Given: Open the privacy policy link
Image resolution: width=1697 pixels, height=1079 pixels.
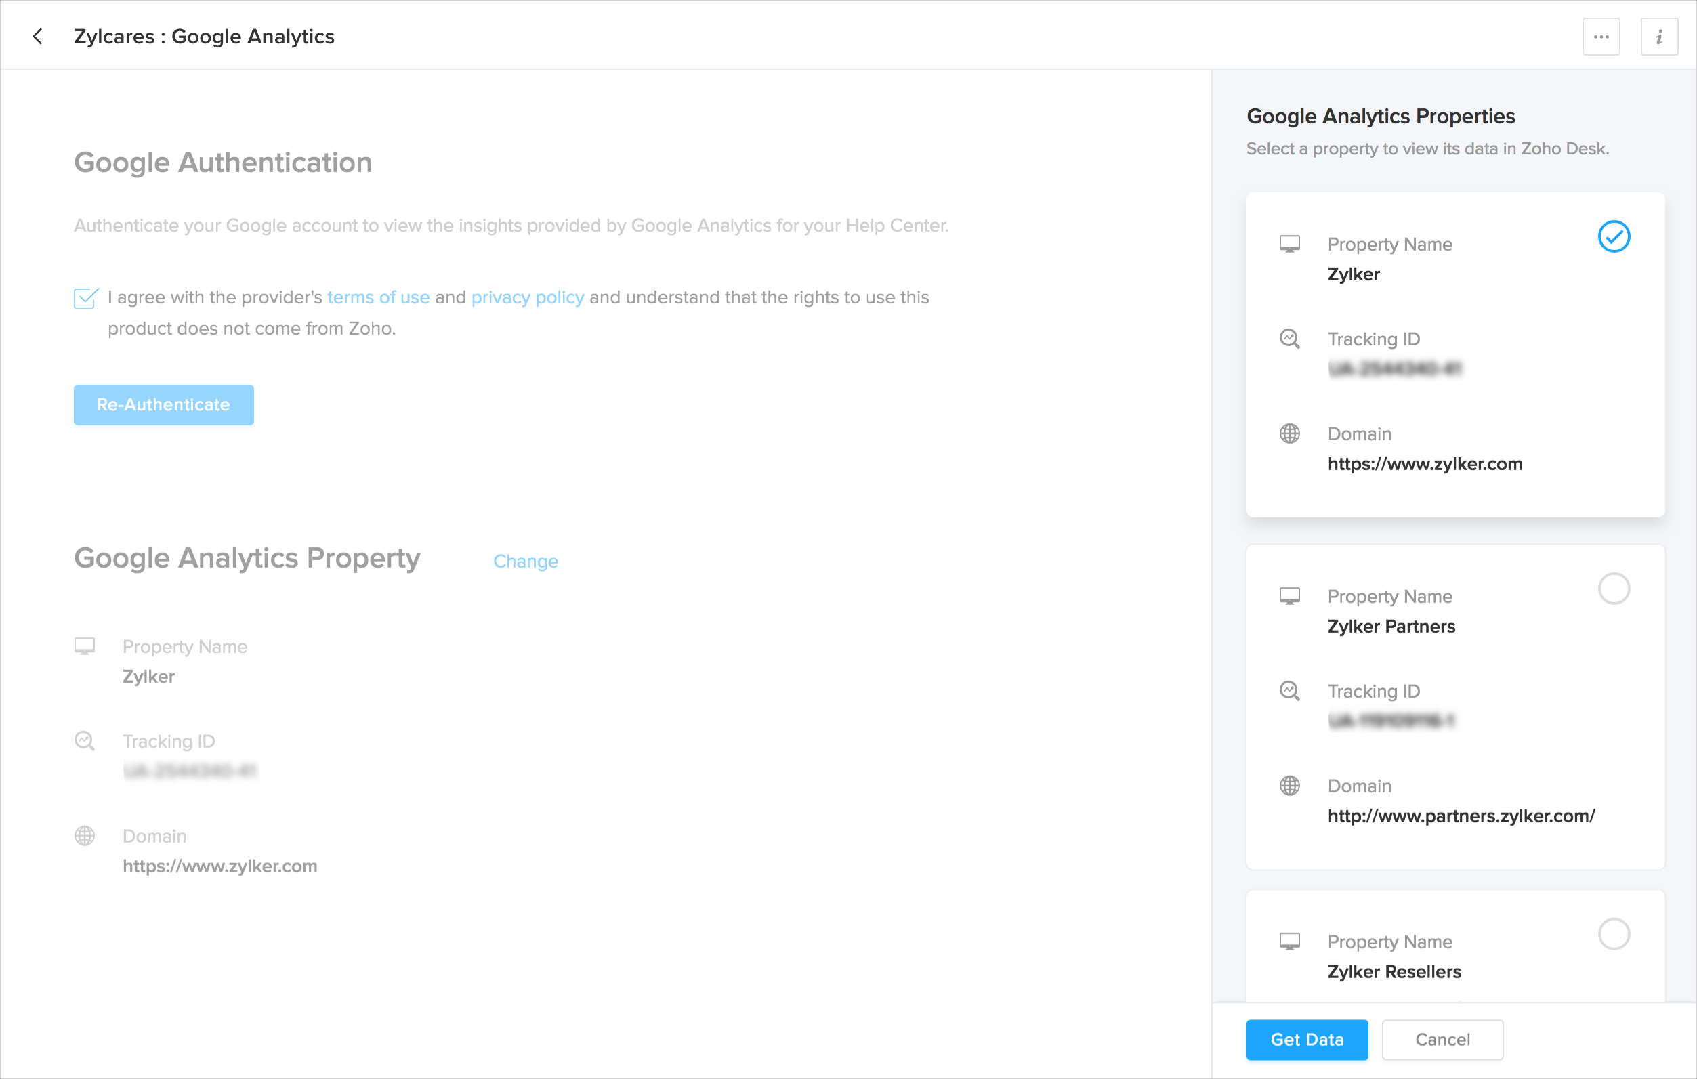Looking at the screenshot, I should tap(527, 297).
